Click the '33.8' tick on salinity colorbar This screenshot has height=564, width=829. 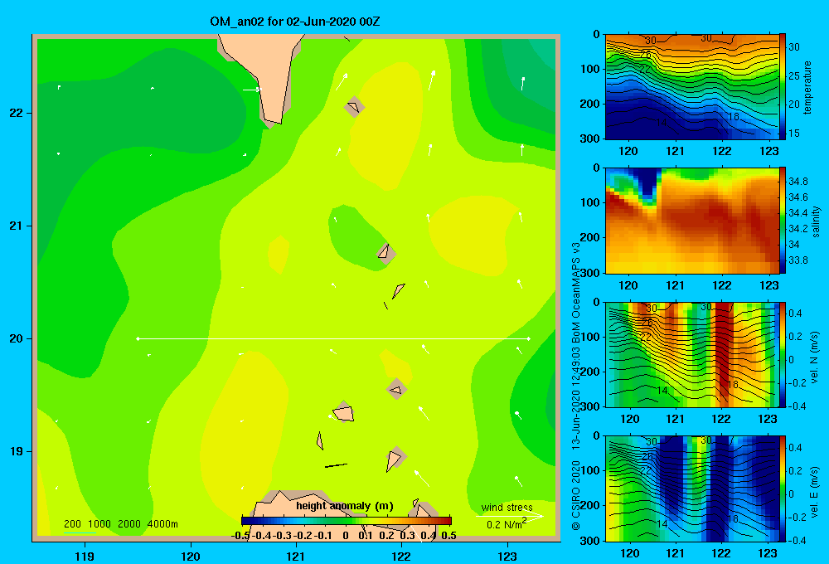[797, 260]
